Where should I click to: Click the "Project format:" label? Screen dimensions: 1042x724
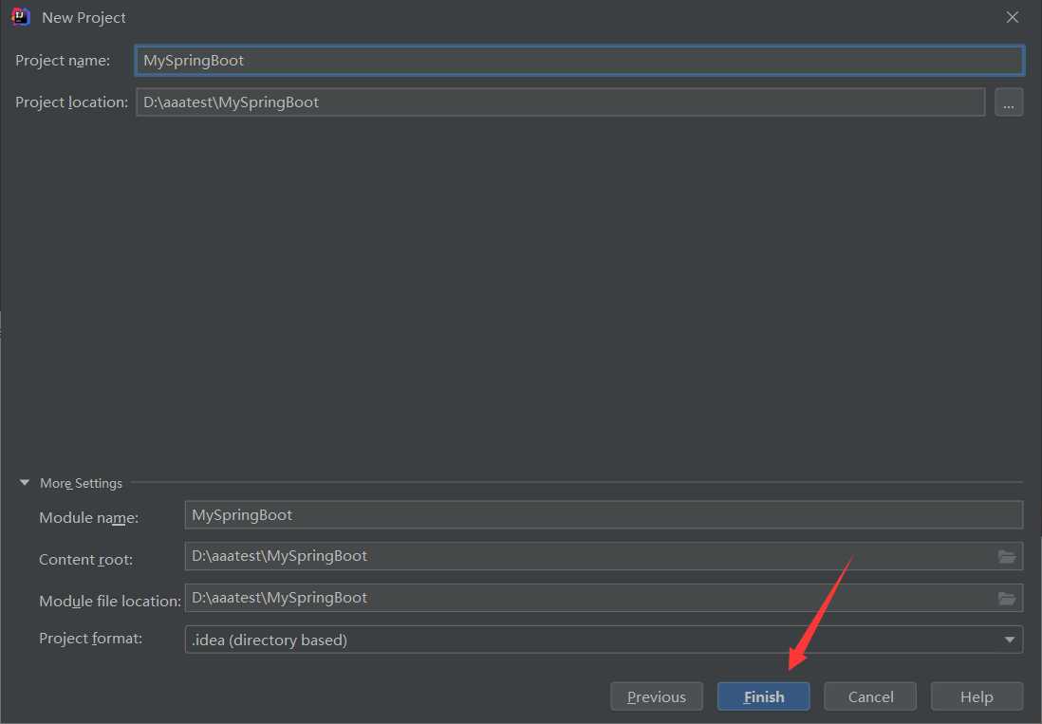[x=91, y=639]
